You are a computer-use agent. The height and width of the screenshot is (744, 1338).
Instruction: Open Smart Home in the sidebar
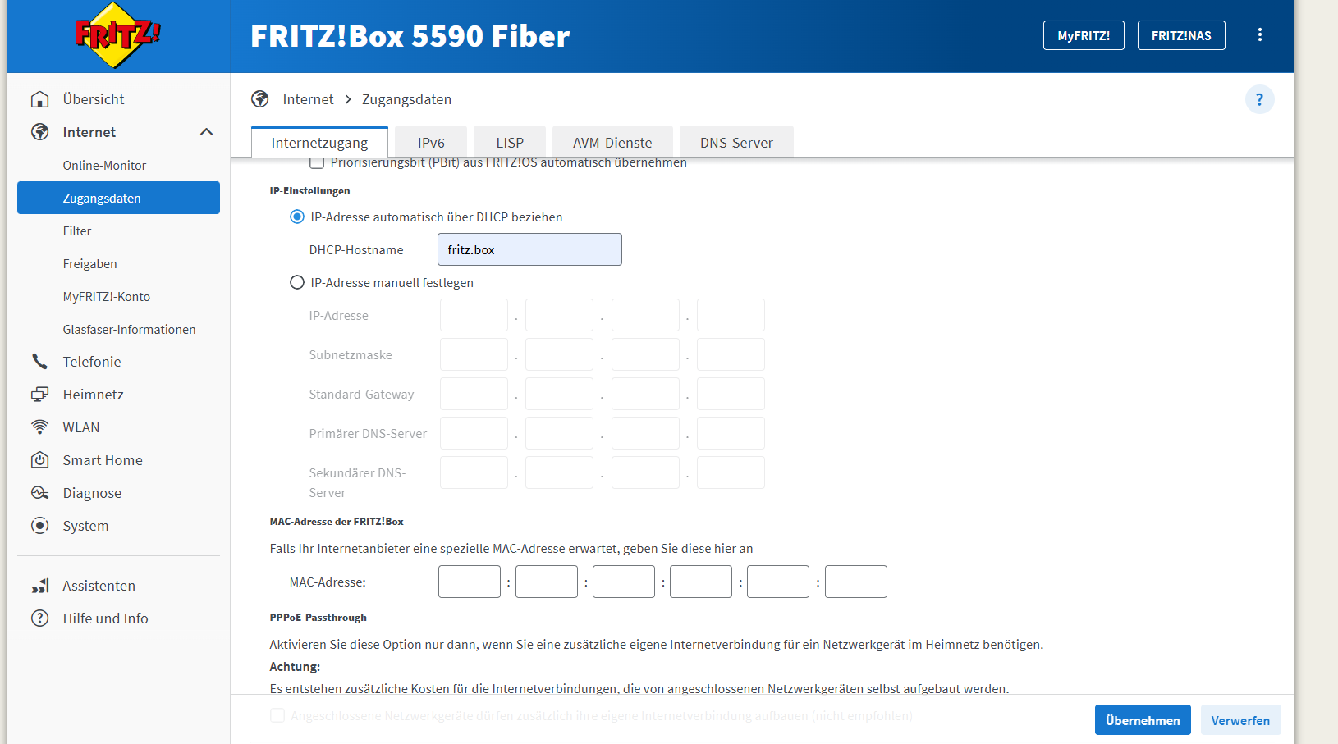point(118,460)
